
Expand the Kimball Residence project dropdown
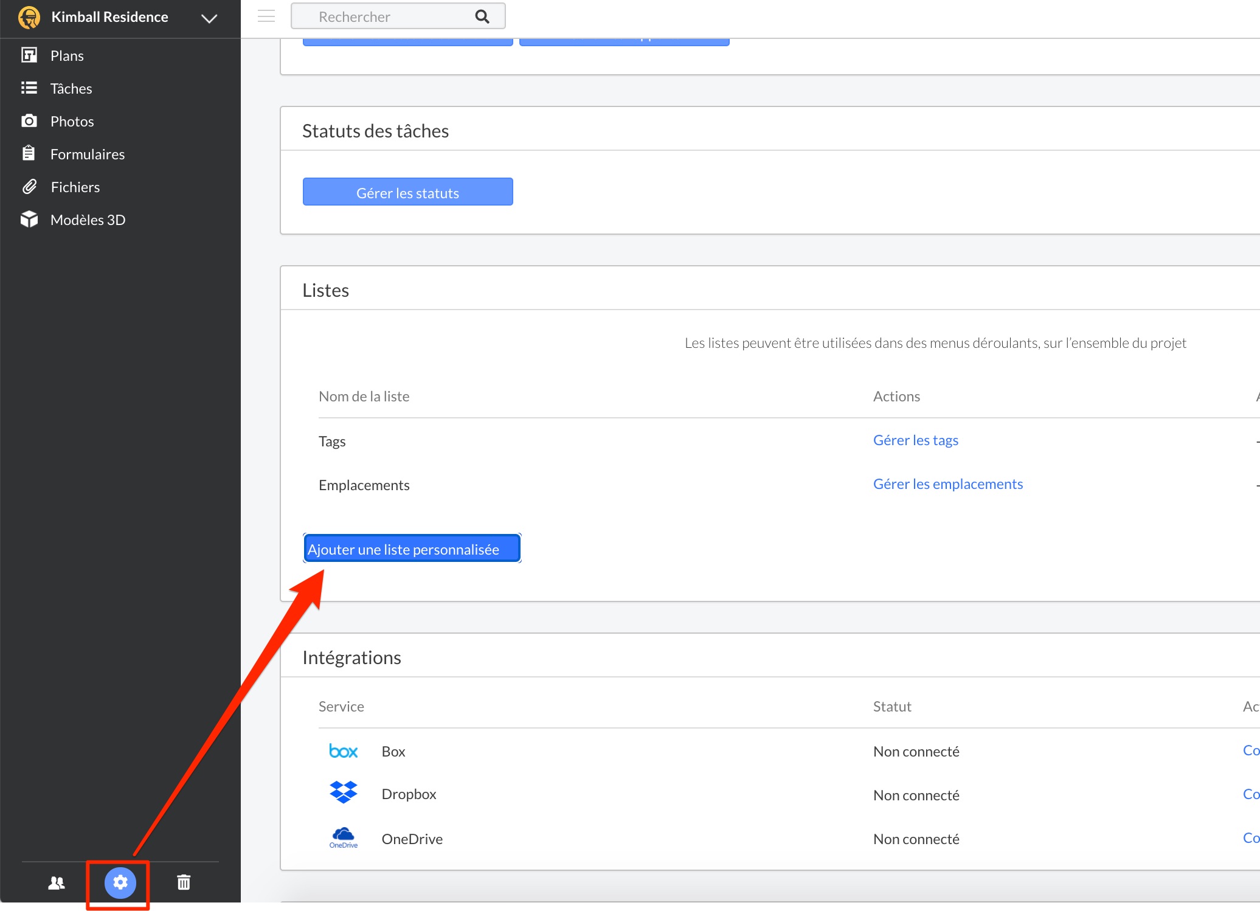pyautogui.click(x=209, y=18)
